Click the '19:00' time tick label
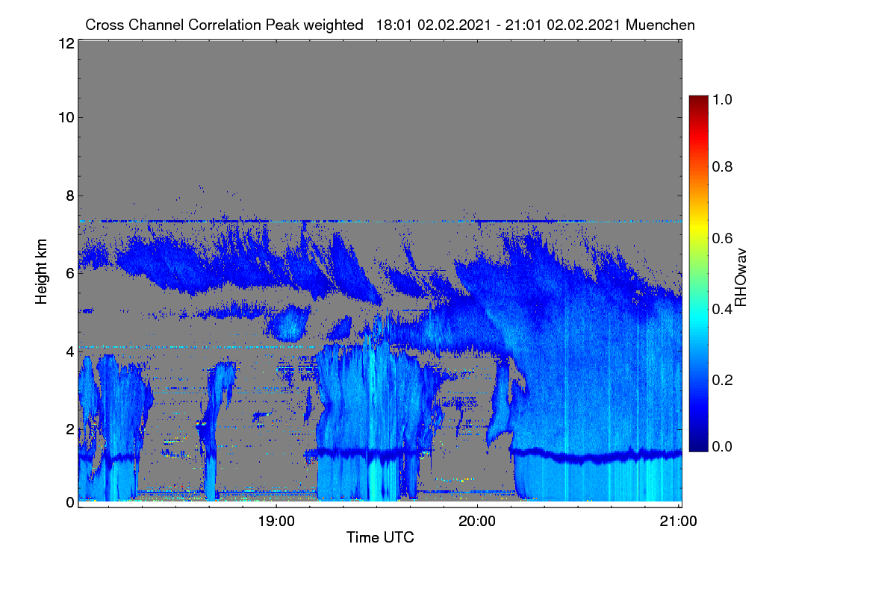Screen dimensions: 896x597 [x=276, y=522]
